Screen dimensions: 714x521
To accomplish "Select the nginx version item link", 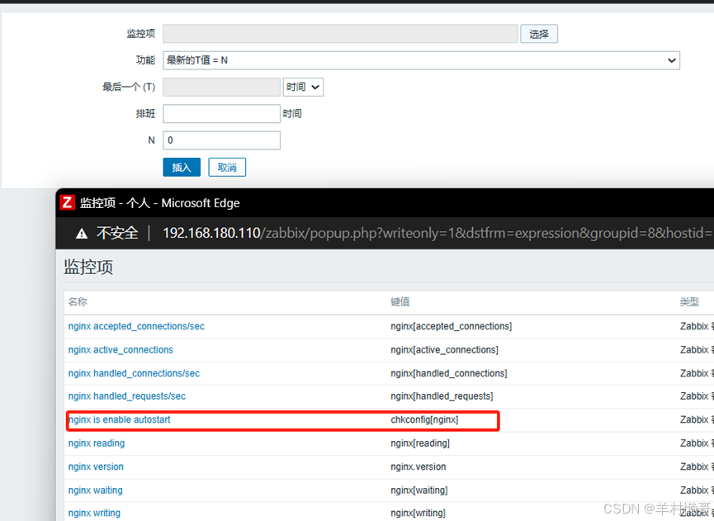I will [96, 467].
